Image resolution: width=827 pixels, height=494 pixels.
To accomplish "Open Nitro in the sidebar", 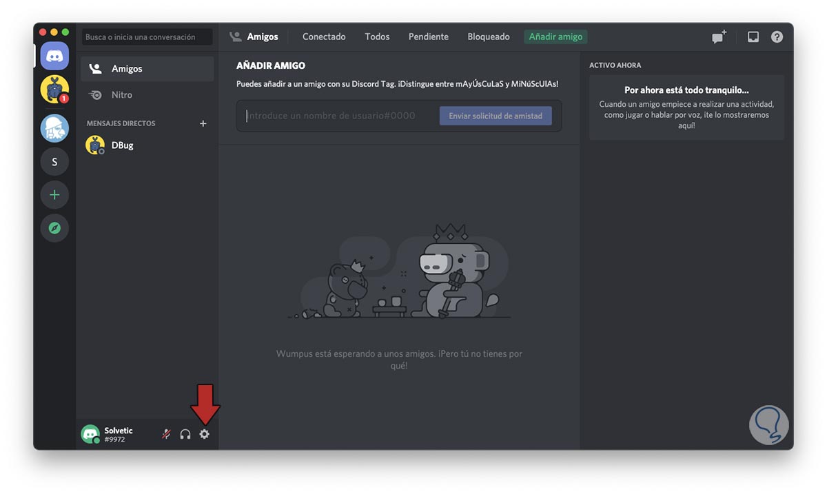I will 147,95.
